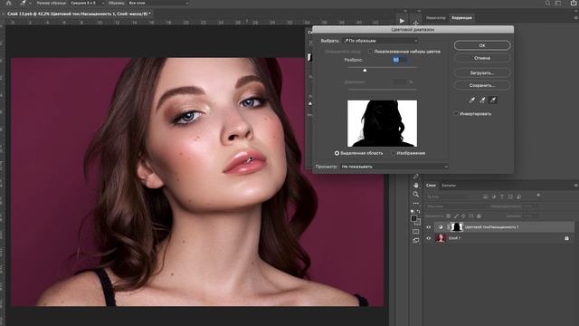This screenshot has width=579, height=326.
Task: Enable the Инвертировать checkbox
Action: pos(456,114)
